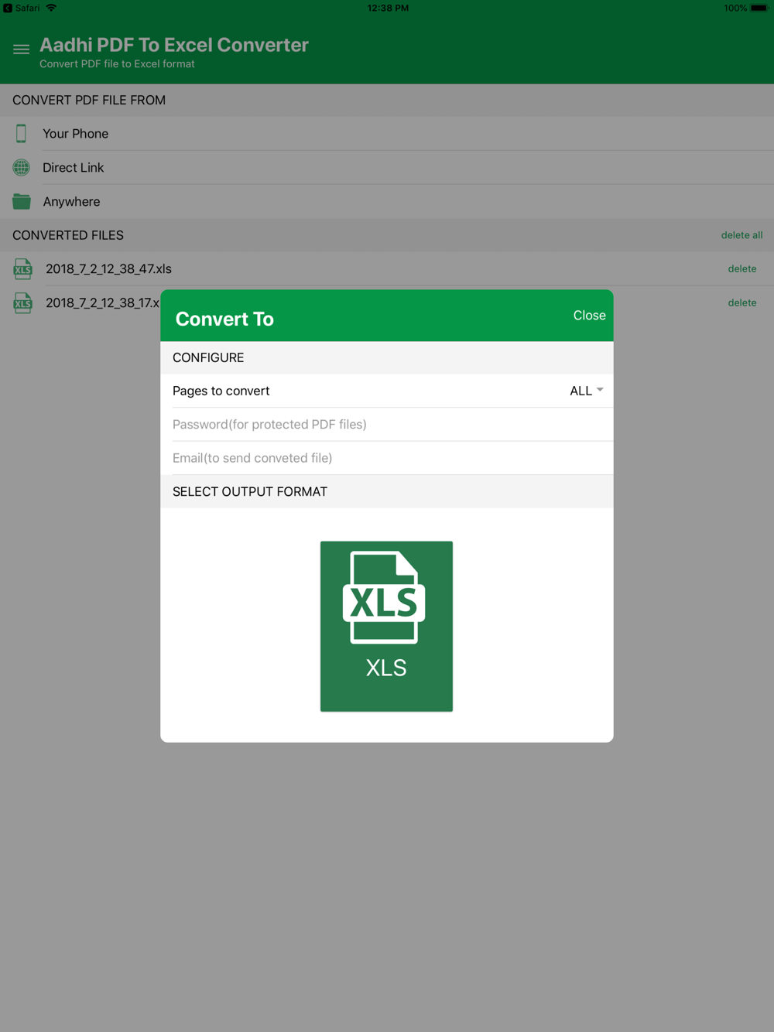Select the large XLS output format tile

coord(386,626)
